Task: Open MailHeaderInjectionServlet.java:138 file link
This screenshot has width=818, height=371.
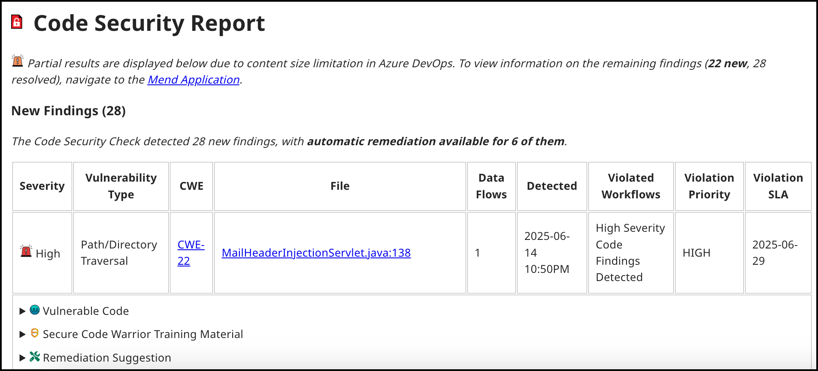Action: (316, 253)
